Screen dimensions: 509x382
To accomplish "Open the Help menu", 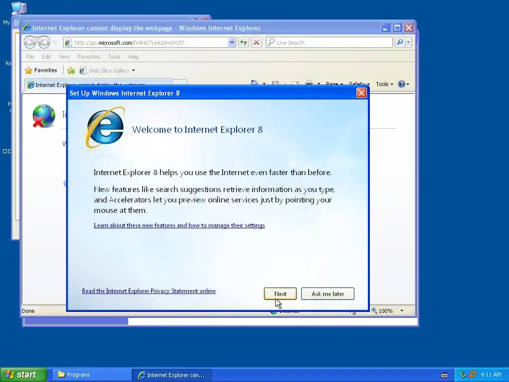I will click(x=133, y=57).
